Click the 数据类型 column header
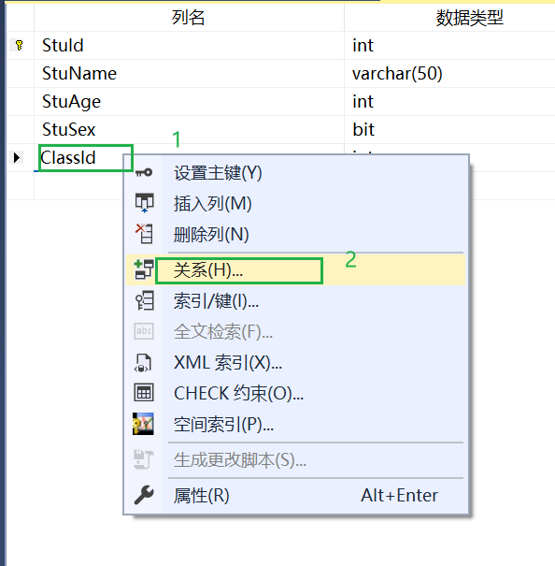The width and height of the screenshot is (555, 566). [449, 18]
